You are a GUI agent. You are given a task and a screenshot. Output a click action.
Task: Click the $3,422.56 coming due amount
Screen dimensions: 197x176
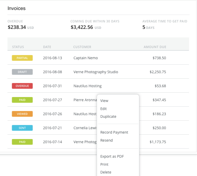click(82, 27)
